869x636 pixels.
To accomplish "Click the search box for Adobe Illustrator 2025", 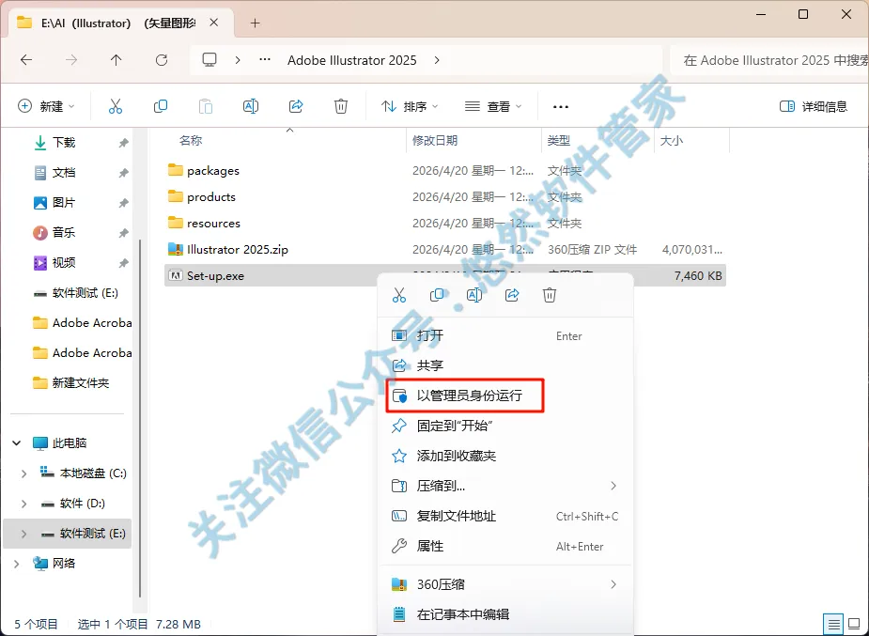I will tap(770, 60).
